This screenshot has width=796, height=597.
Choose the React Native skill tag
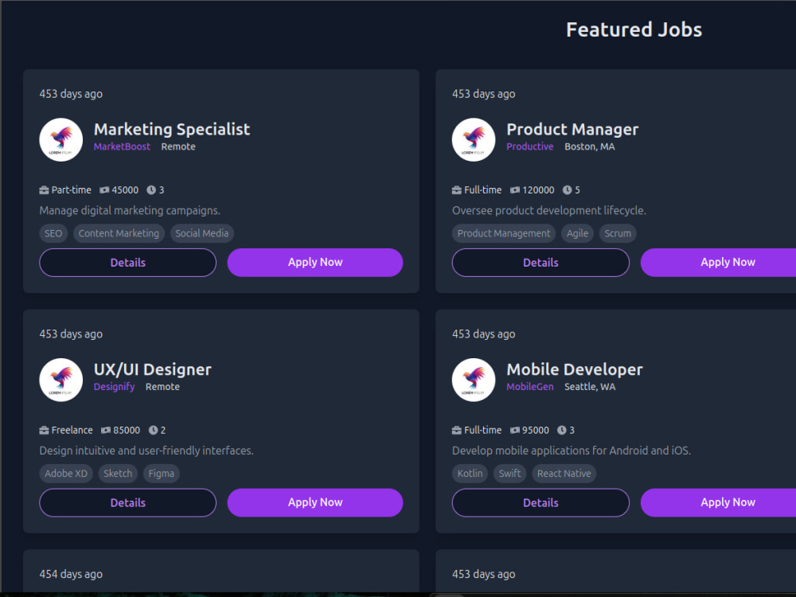pos(564,474)
